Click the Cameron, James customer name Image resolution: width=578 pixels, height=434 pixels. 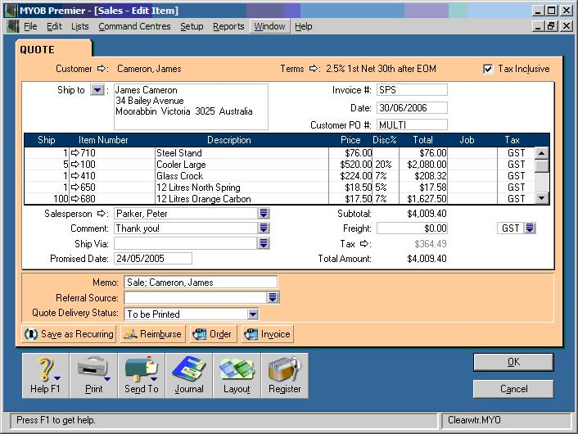[x=149, y=69]
